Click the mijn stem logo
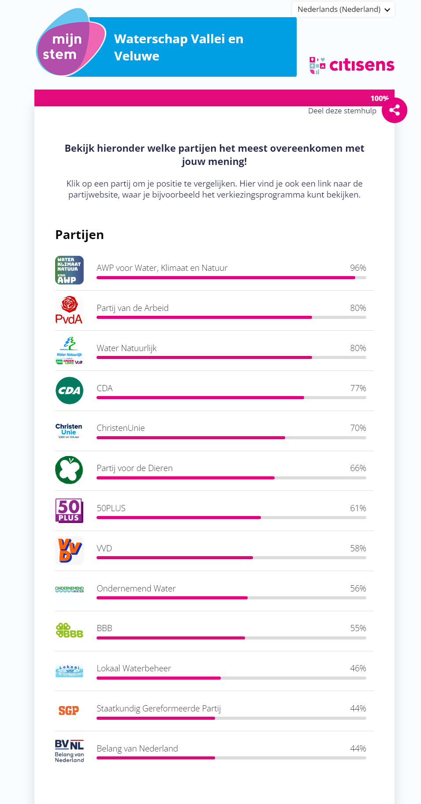Image resolution: width=421 pixels, height=804 pixels. [x=71, y=42]
